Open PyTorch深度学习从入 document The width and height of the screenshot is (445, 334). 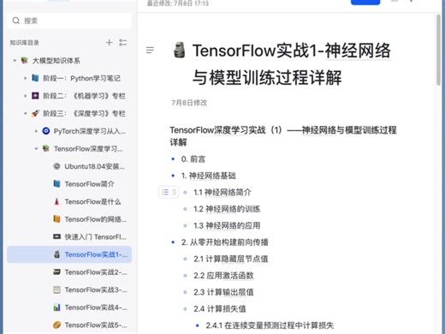[90, 131]
